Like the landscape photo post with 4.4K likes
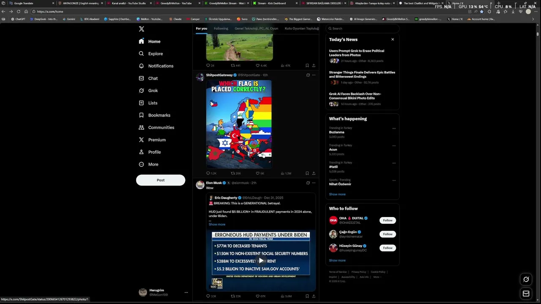This screenshot has width=541, height=304. coord(261,65)
